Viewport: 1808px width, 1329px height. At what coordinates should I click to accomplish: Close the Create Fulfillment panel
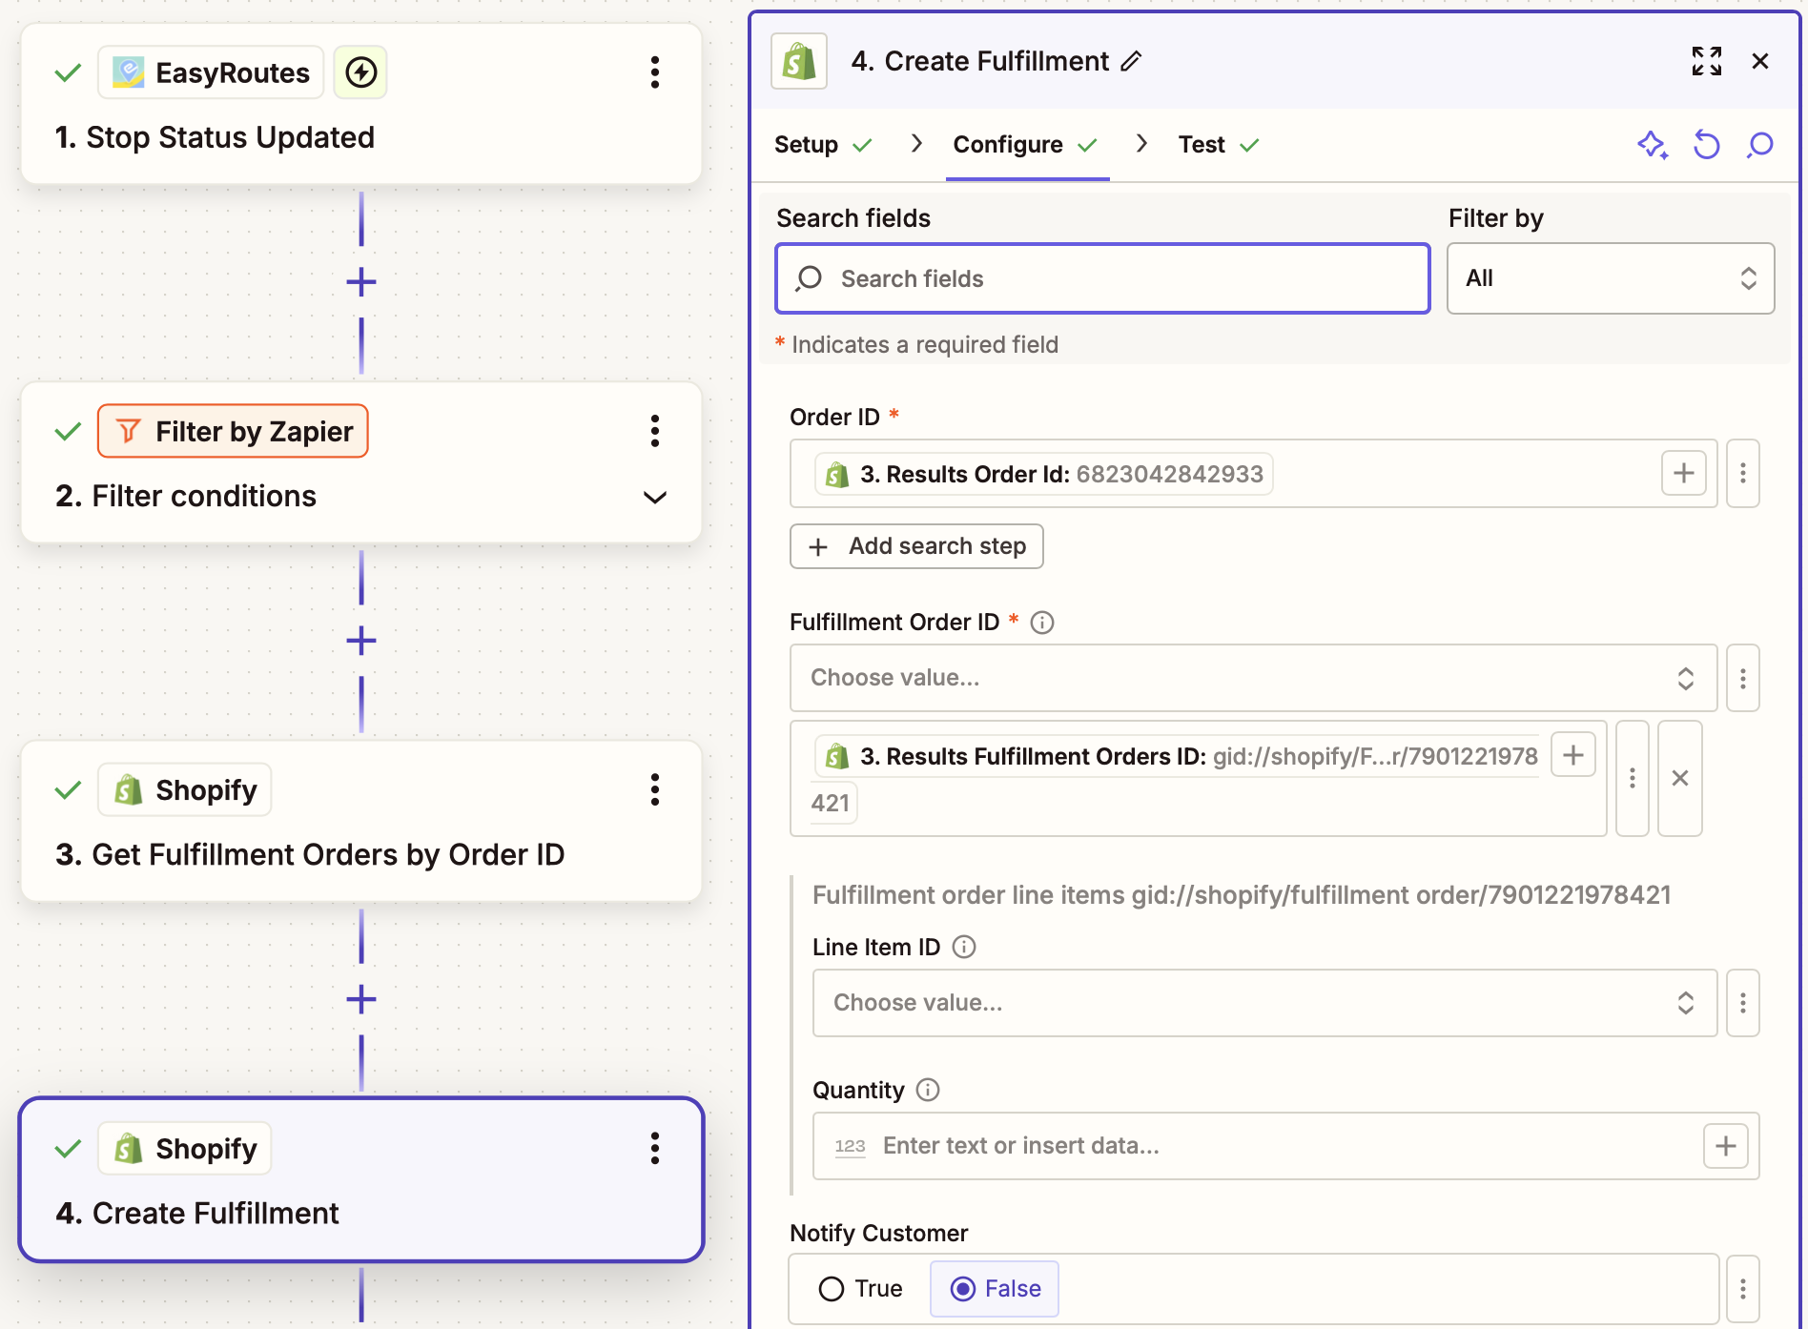pos(1760,61)
